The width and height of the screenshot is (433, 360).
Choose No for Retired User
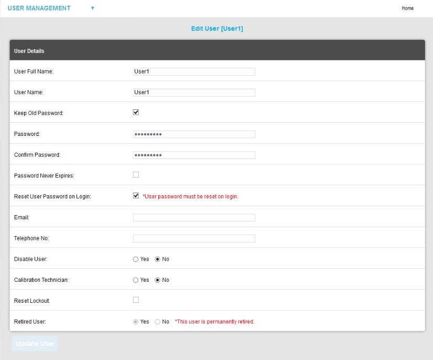point(157,322)
